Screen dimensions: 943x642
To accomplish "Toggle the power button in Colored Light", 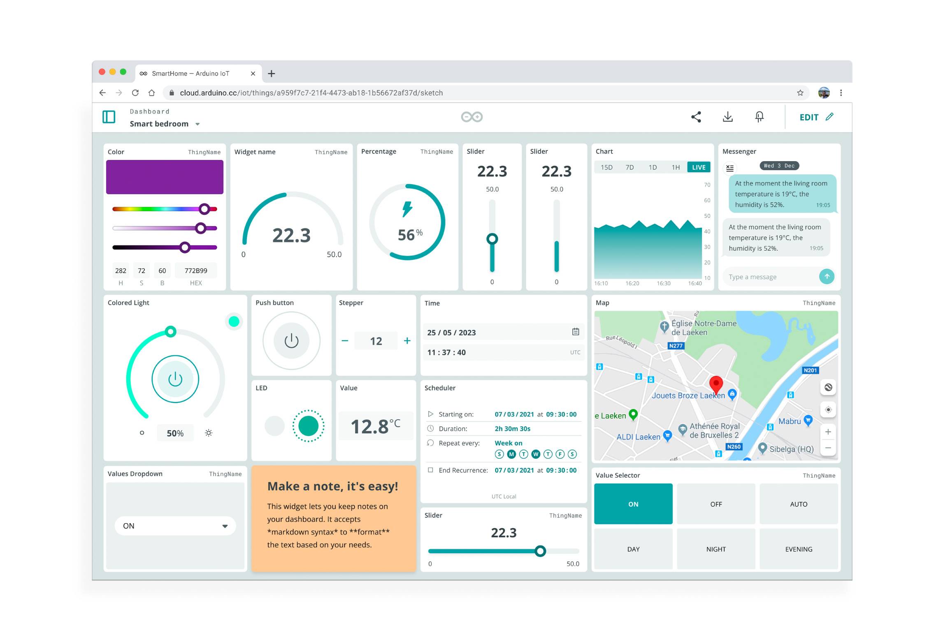I will (175, 379).
